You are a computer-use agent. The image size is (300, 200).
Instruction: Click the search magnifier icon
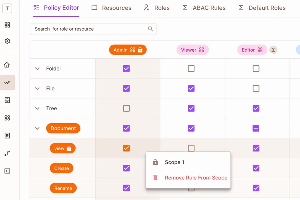coord(151,29)
